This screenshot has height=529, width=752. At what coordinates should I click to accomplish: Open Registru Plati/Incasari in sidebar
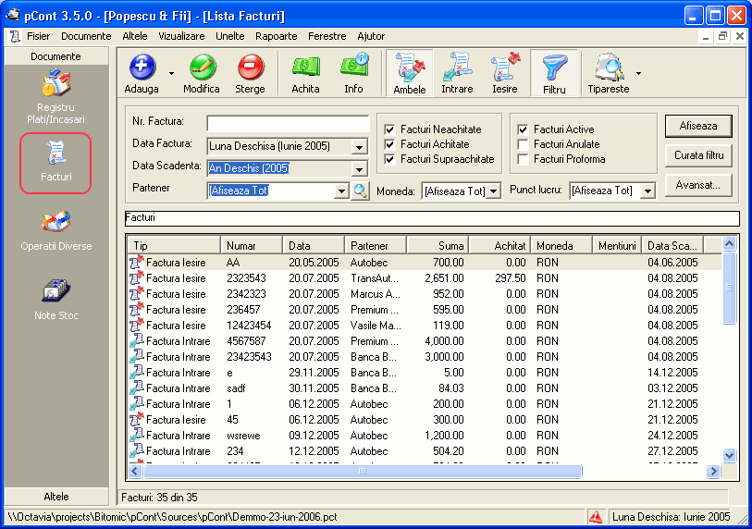(55, 96)
